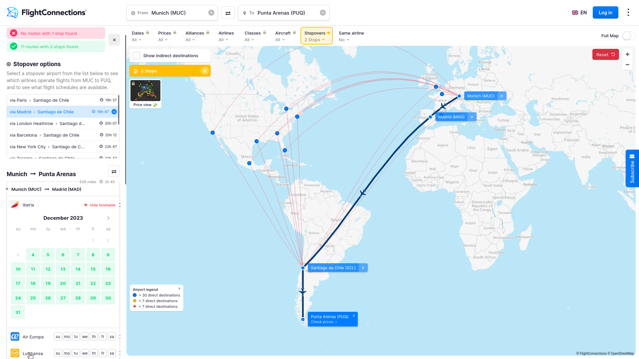The height and width of the screenshot is (359, 639).
Task: Click the 11 routes with 2 stops banner
Action: click(x=56, y=47)
